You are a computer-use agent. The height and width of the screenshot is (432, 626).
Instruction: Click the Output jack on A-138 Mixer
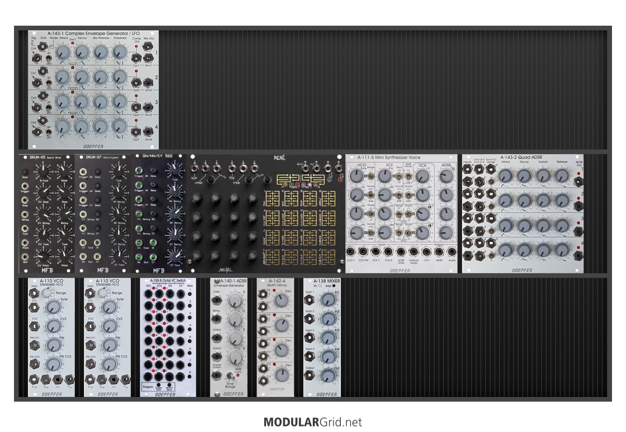pos(309,375)
